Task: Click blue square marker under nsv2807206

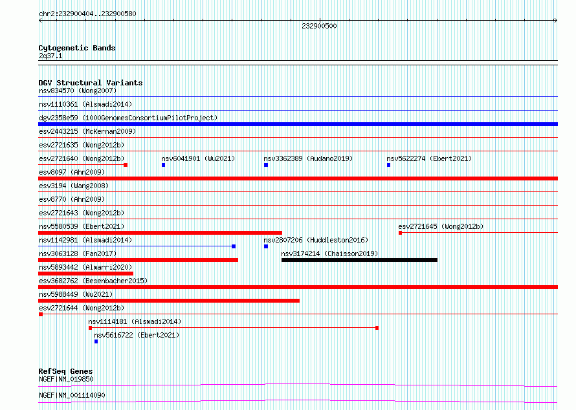Action: click(x=266, y=246)
